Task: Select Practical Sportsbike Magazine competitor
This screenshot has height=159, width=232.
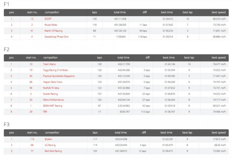Action: (59, 76)
